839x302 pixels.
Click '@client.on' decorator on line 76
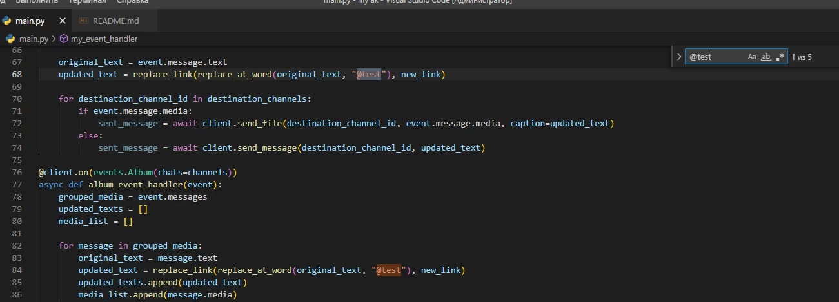[x=63, y=173]
